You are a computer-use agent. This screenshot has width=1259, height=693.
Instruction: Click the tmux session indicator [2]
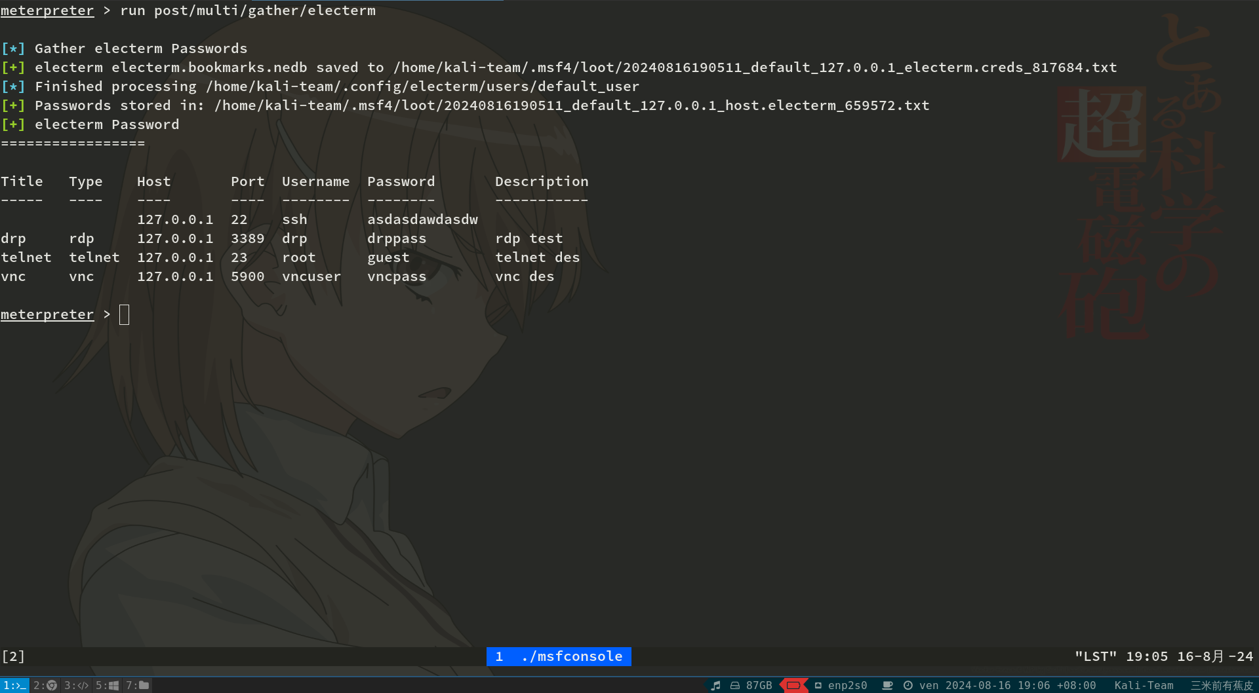pos(13,656)
